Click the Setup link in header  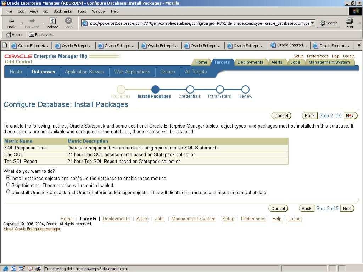[x=298, y=56]
